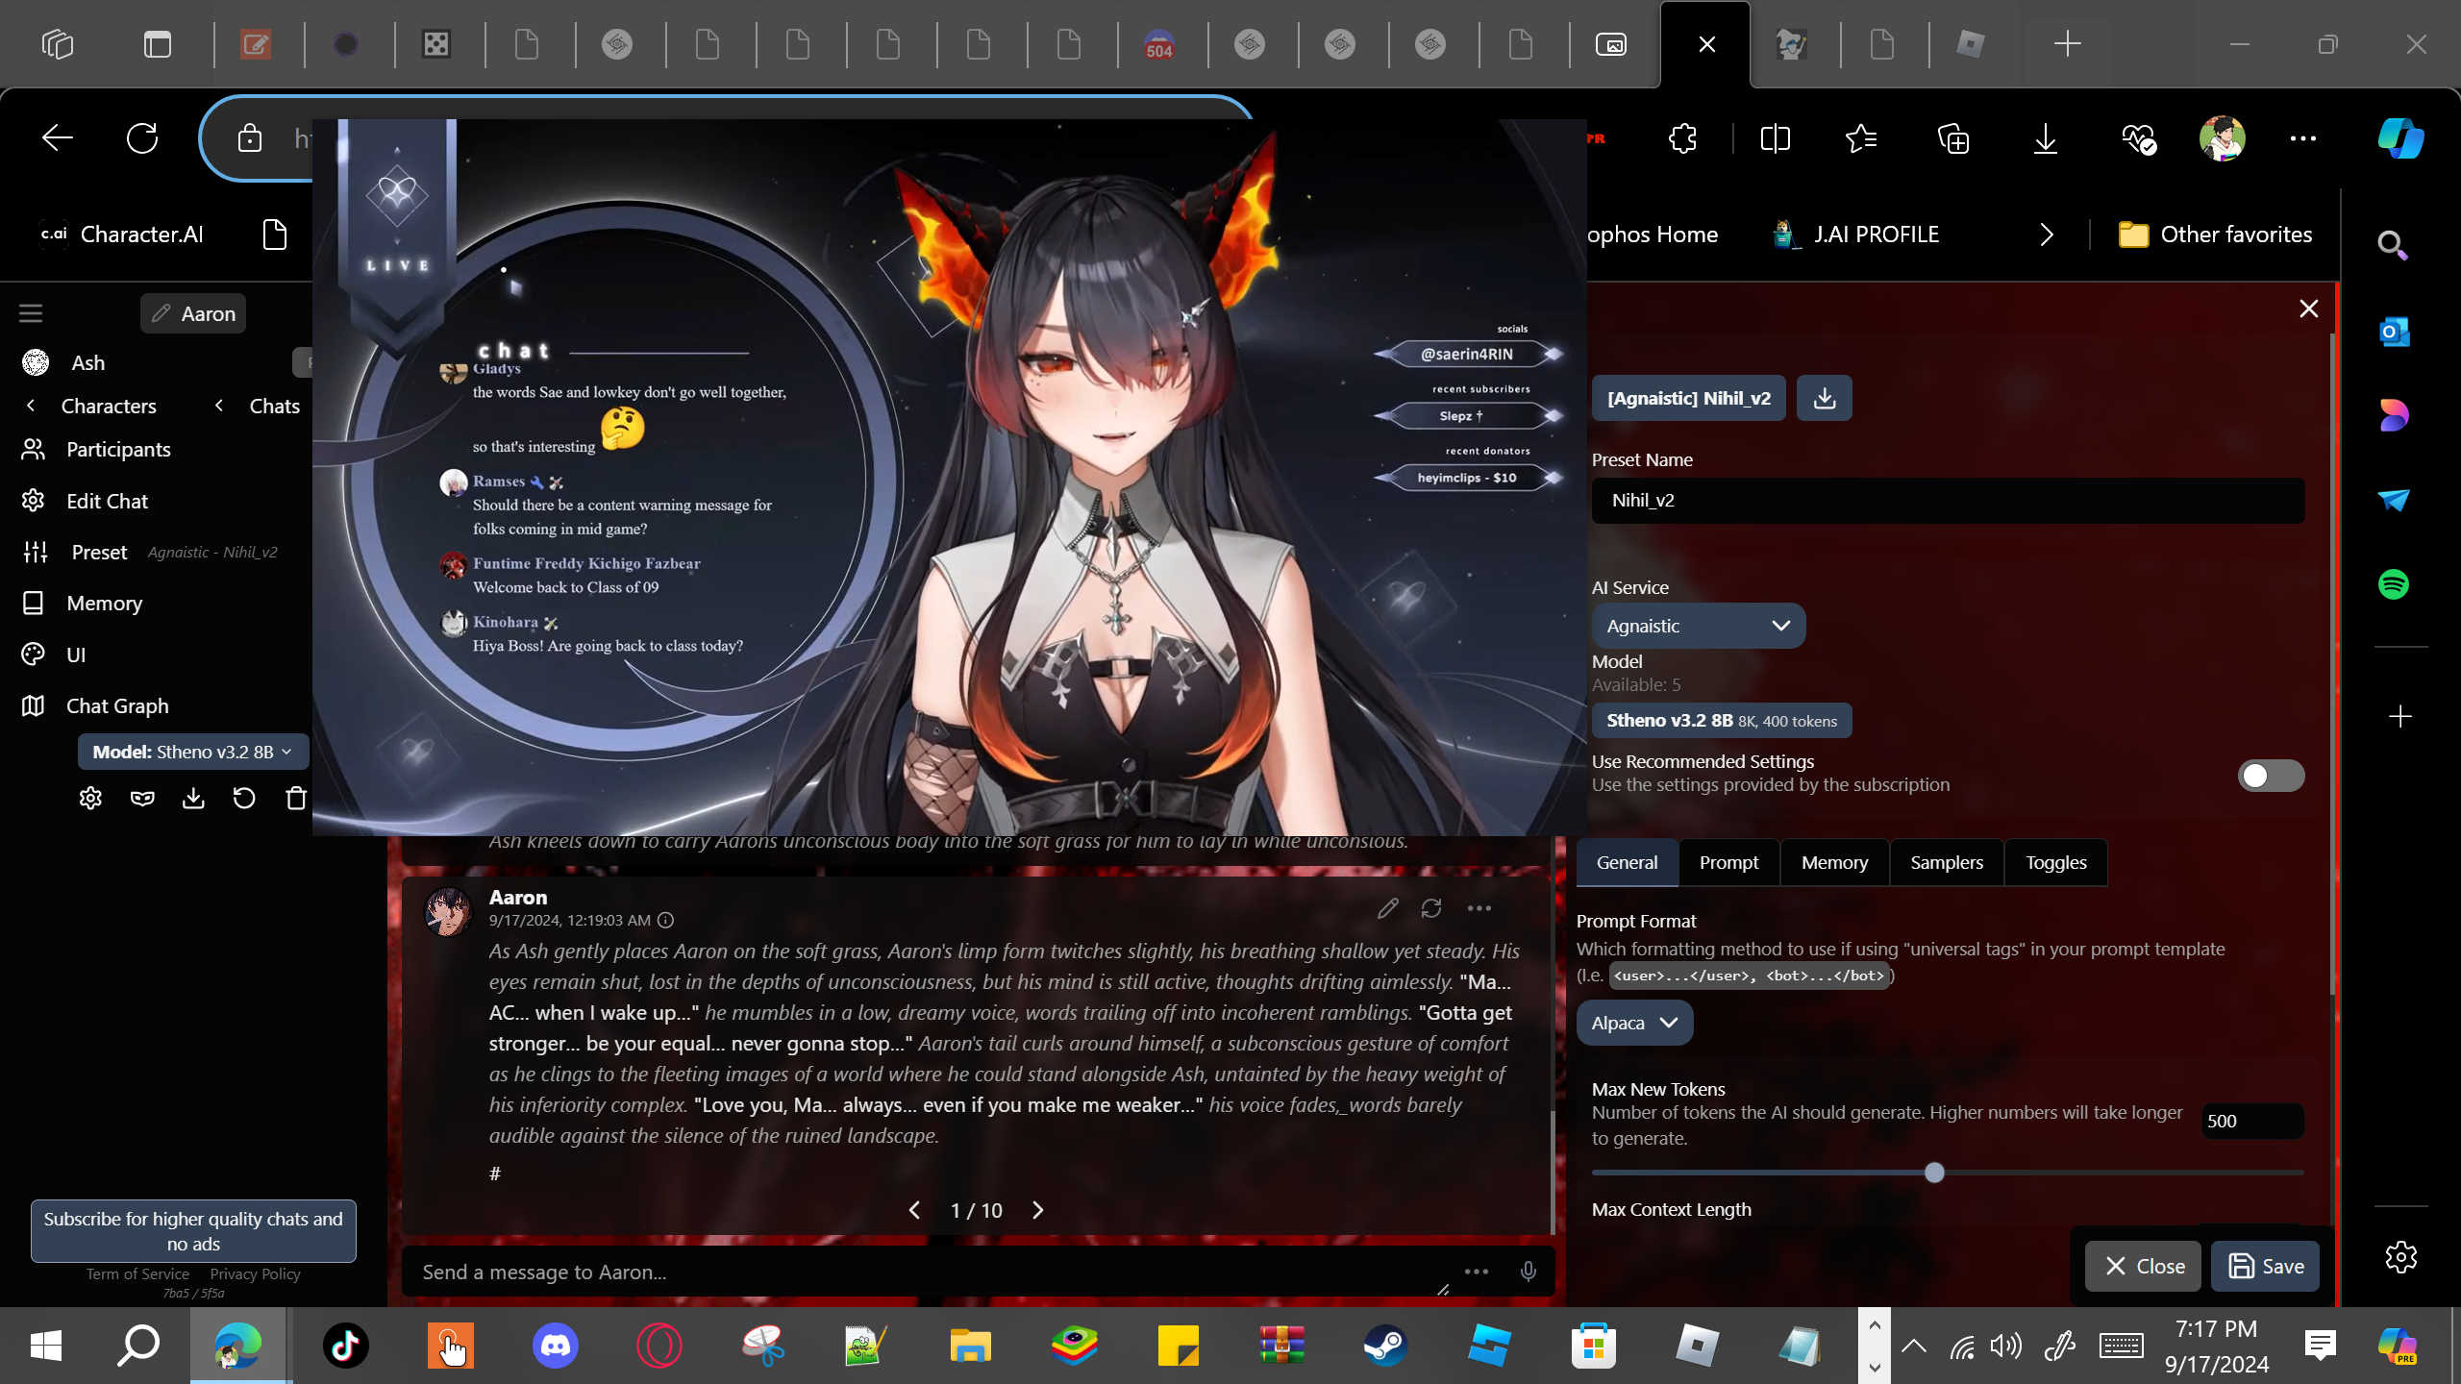Open the Alpaca prompt format dropdown
2461x1384 pixels.
1633,1023
